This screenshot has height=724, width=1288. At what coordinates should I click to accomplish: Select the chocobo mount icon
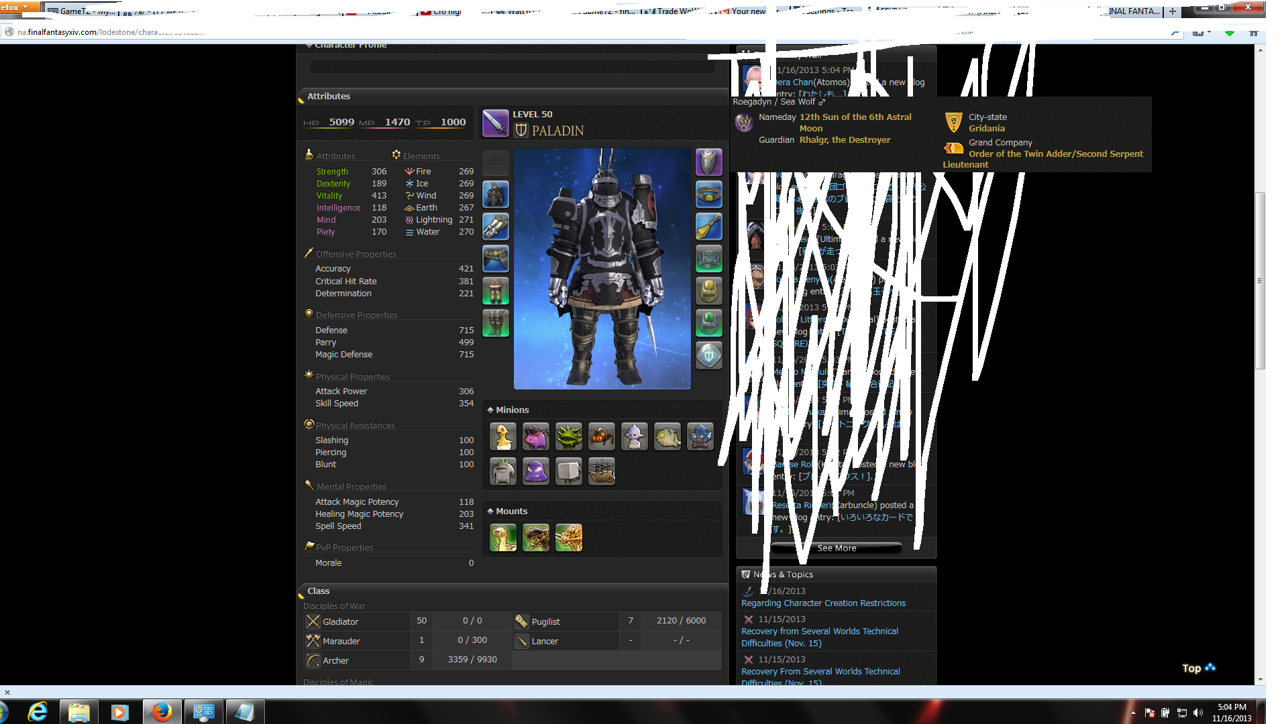click(503, 538)
